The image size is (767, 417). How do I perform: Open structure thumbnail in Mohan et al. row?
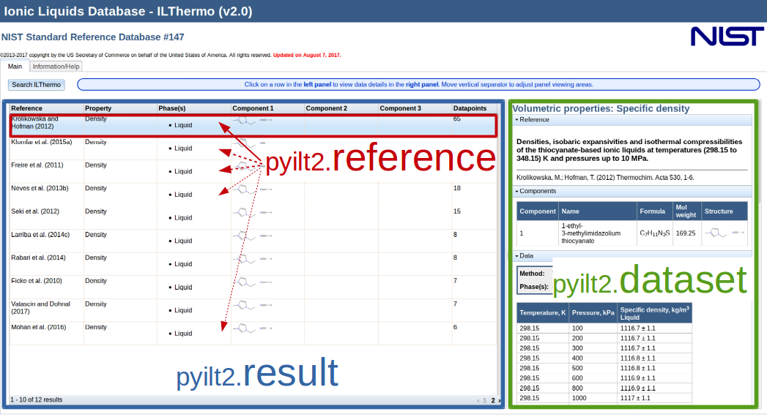(253, 328)
